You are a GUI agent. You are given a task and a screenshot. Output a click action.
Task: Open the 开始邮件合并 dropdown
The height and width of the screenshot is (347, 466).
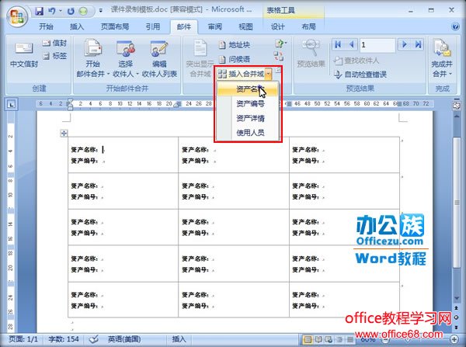coord(92,59)
